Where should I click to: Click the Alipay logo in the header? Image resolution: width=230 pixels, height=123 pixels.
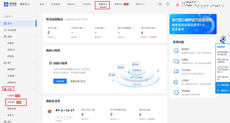[x=10, y=4]
